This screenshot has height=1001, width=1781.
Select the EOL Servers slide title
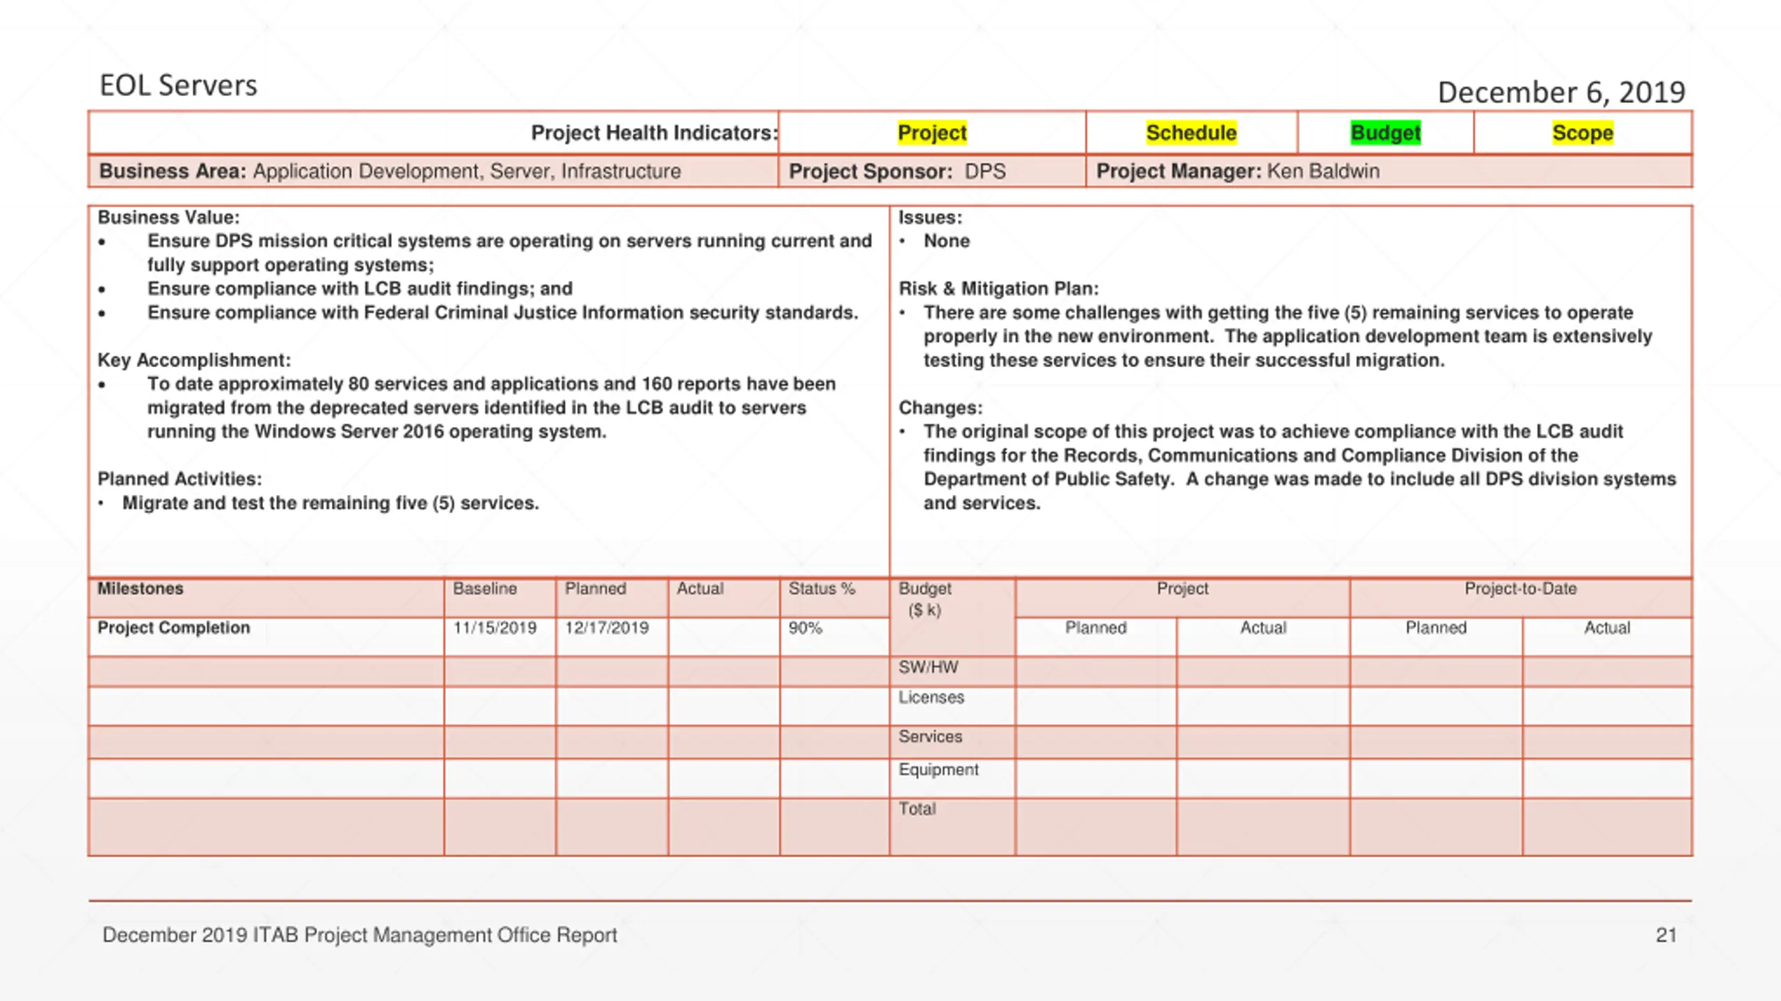178,86
